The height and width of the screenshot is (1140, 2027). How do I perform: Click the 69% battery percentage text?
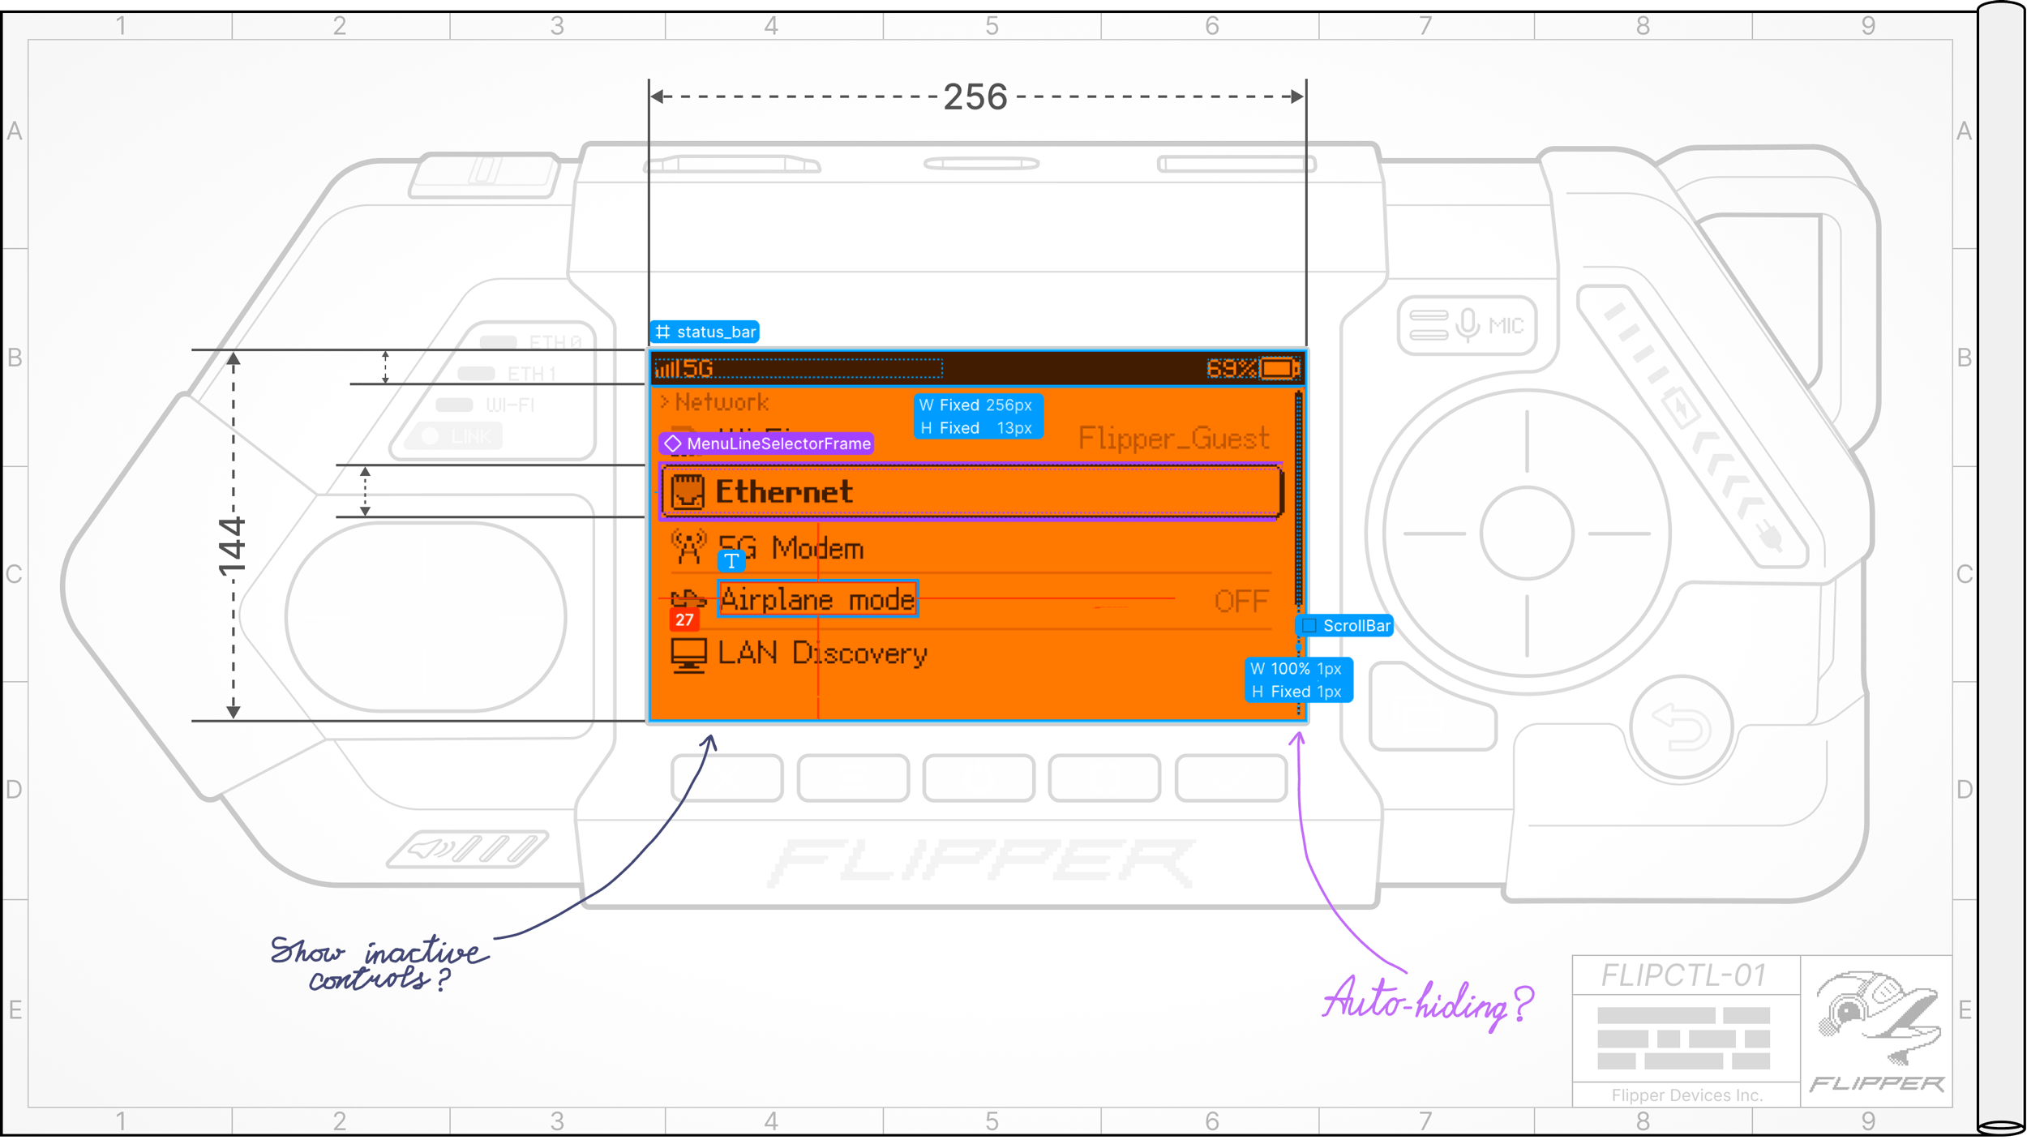click(1232, 369)
